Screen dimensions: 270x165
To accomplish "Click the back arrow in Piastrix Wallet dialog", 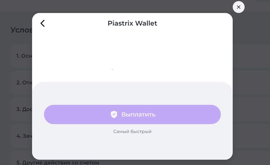I will (43, 23).
